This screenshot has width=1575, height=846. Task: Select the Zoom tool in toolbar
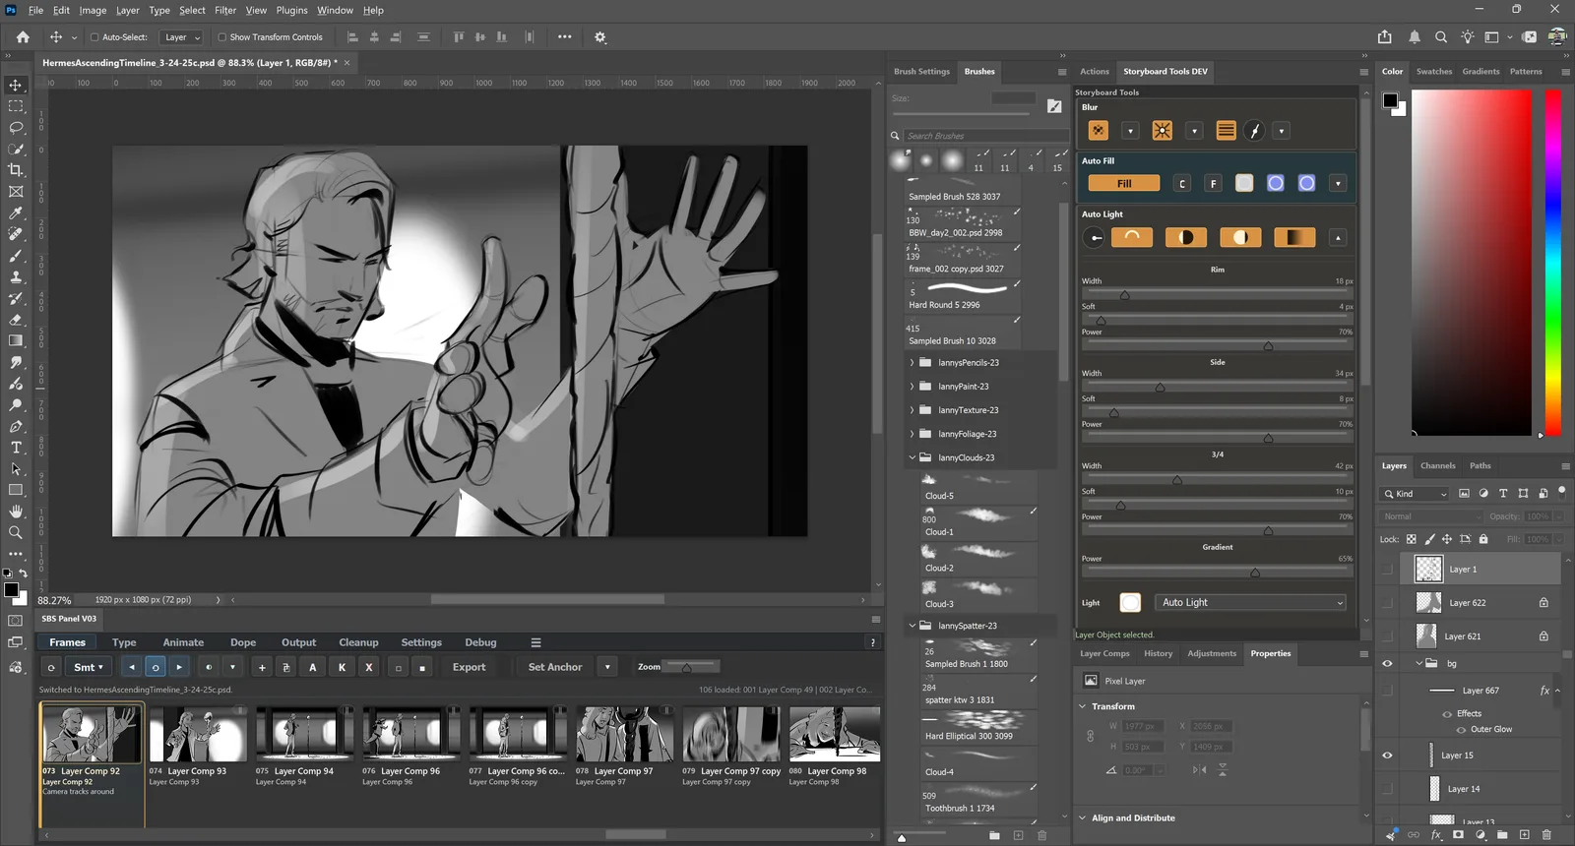tap(16, 533)
